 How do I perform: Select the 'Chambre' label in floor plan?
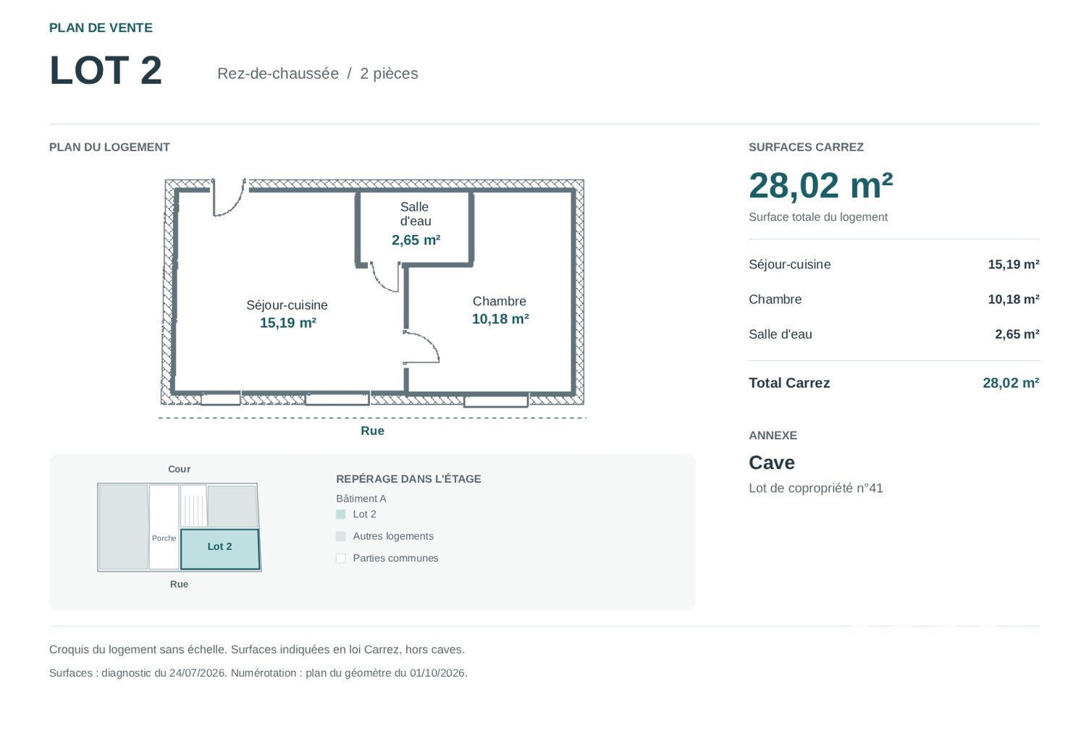click(x=500, y=301)
